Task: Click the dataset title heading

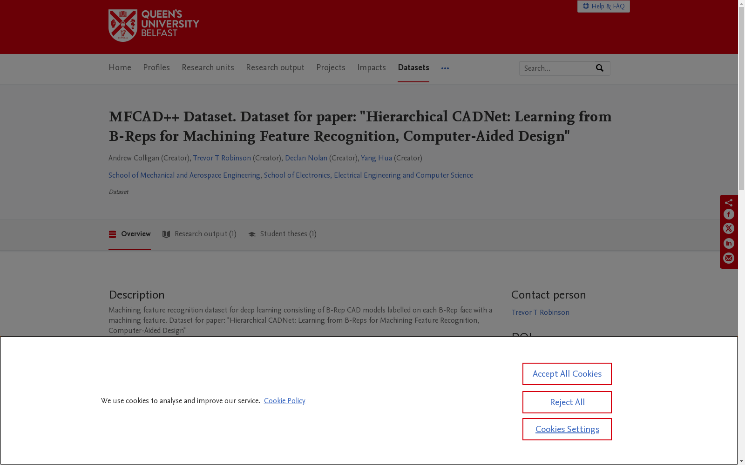Action: pos(360,126)
